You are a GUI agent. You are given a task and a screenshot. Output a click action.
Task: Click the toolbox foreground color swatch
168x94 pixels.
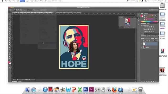(9, 62)
